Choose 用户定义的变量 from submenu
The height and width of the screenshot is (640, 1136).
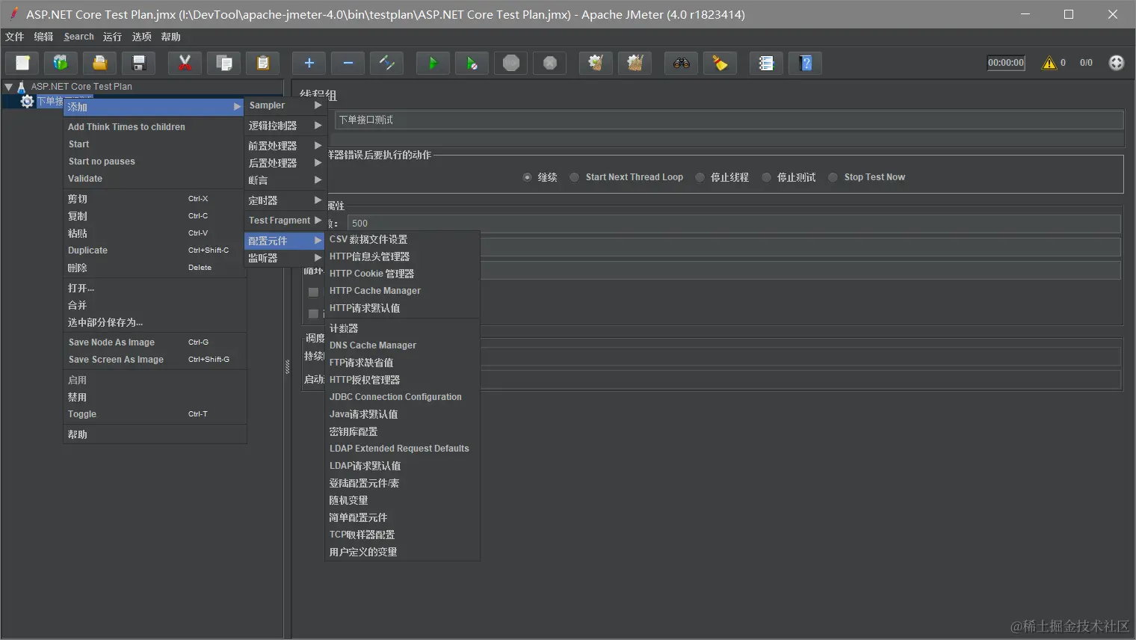[402, 552]
